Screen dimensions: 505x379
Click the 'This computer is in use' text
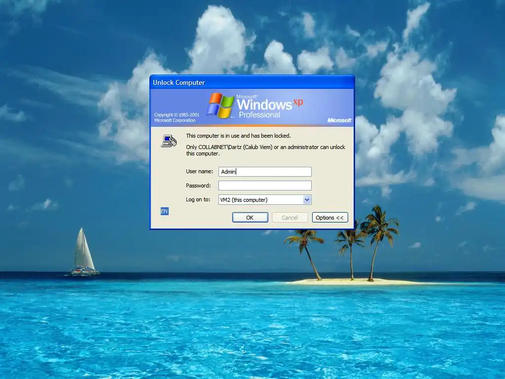coord(238,136)
